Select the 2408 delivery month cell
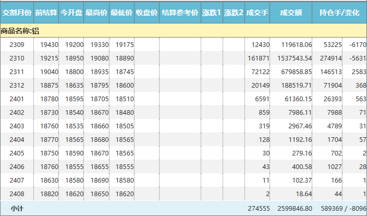 (x=17, y=194)
